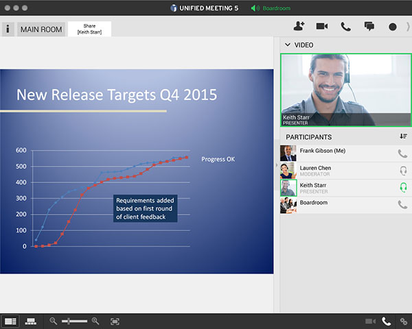Toggle the presentation layout view button
Viewport: 412px width, 329px height.
point(30,321)
